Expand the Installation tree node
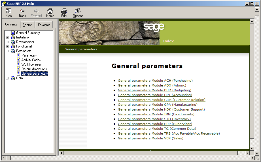Viewport: 261px width, 162px height. 7,37
